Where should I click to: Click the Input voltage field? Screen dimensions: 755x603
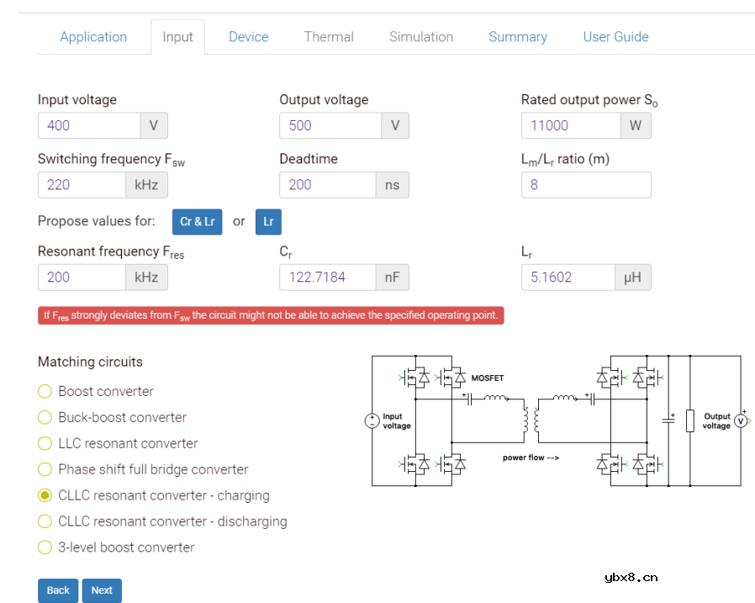(88, 125)
